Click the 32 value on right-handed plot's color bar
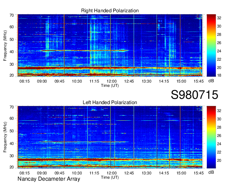 219,18
